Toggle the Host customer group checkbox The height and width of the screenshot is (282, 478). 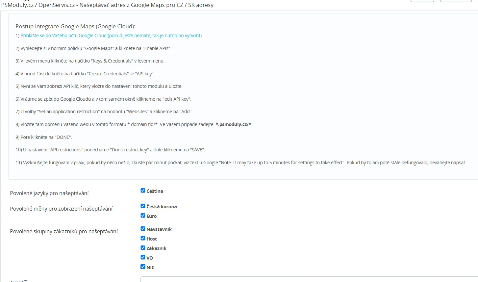(x=143, y=238)
